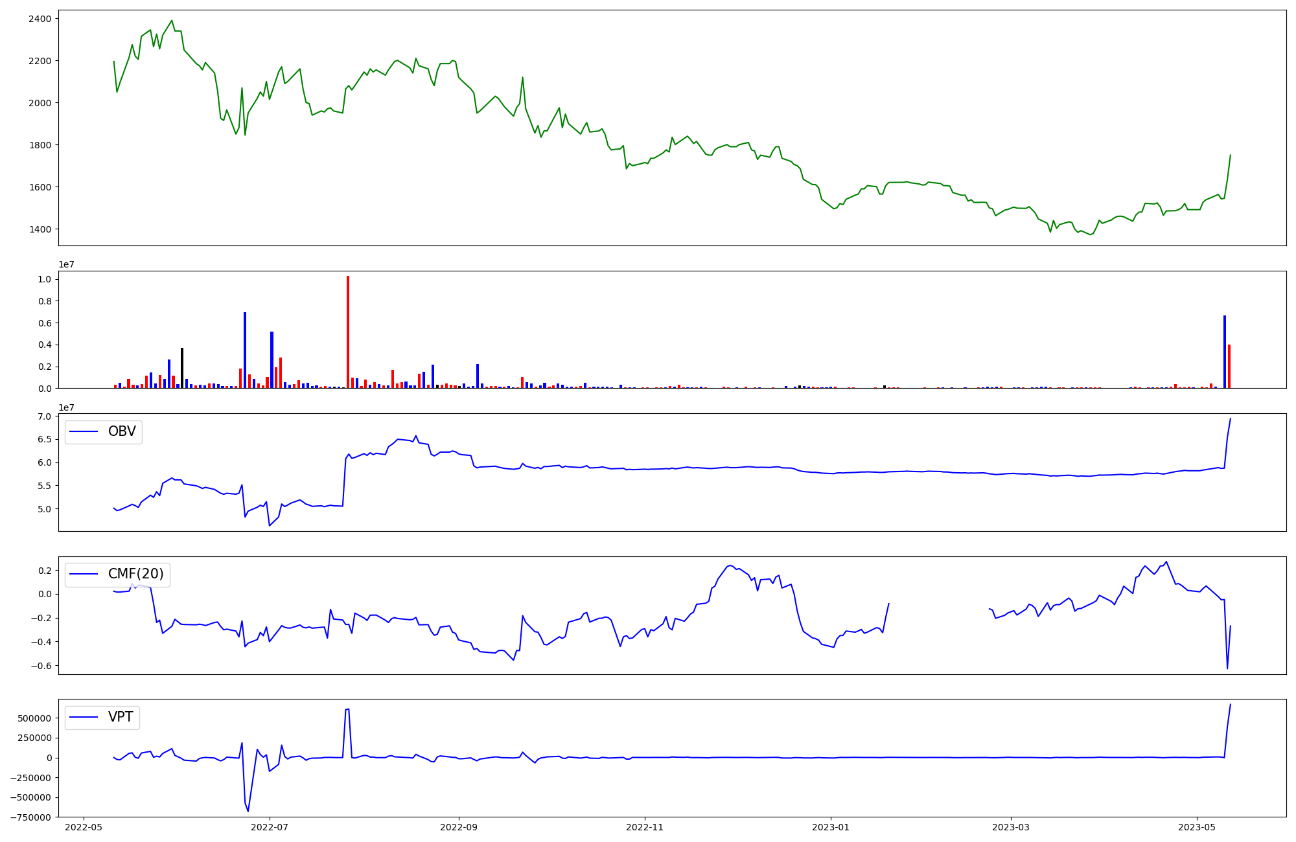Click the -0.6 tick on the CMF axis

coord(42,666)
